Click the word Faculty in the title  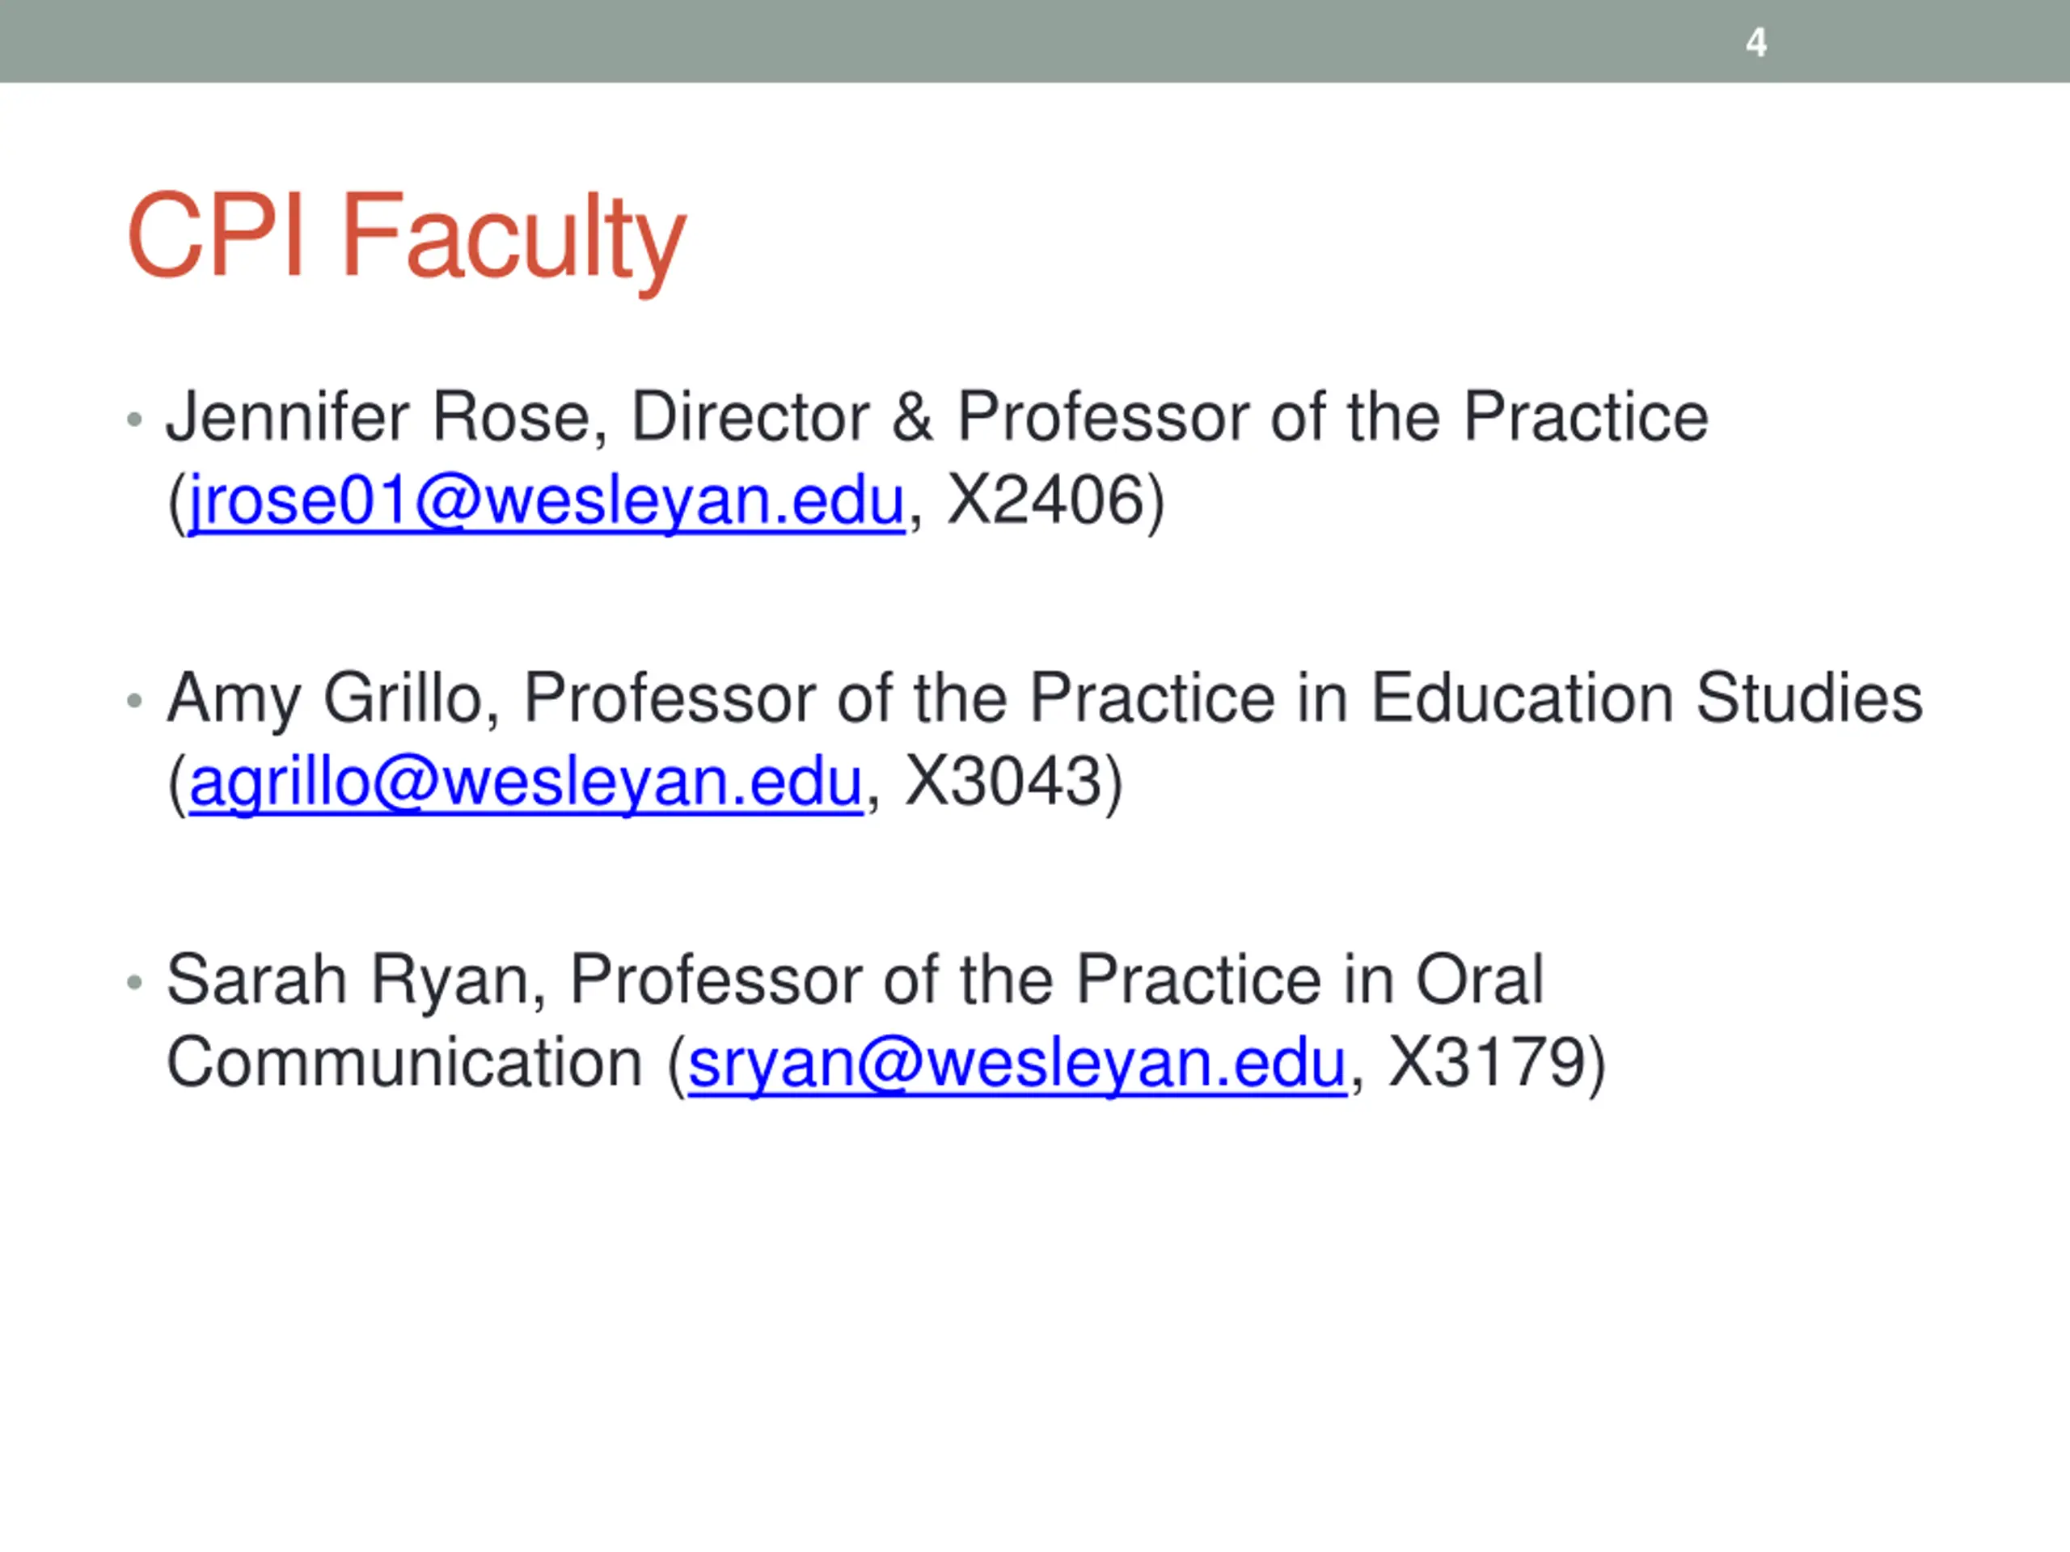[513, 242]
